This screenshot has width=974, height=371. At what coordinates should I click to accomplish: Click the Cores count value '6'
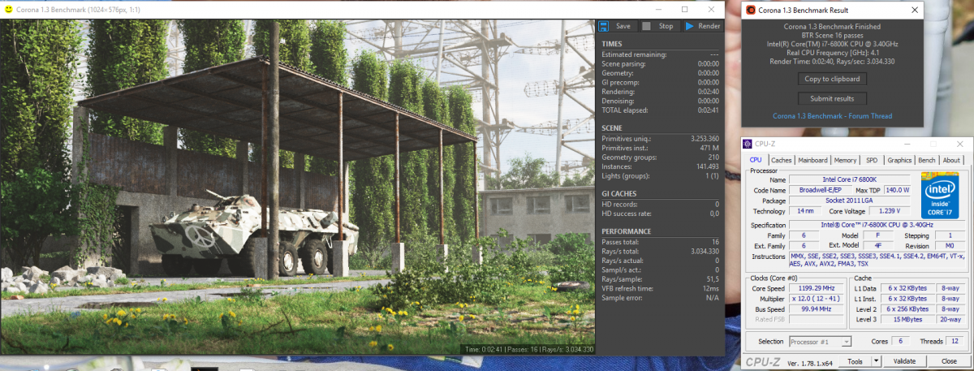point(899,342)
